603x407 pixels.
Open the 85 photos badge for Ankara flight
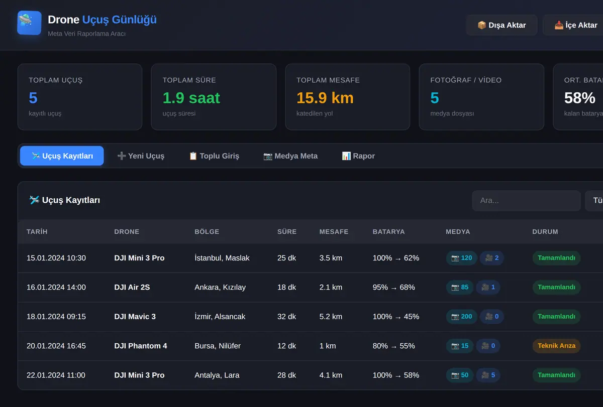pos(460,287)
